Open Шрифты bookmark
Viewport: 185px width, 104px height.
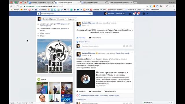tap(42, 10)
